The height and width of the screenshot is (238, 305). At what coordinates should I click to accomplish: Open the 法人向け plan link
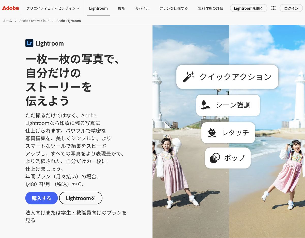click(x=36, y=213)
